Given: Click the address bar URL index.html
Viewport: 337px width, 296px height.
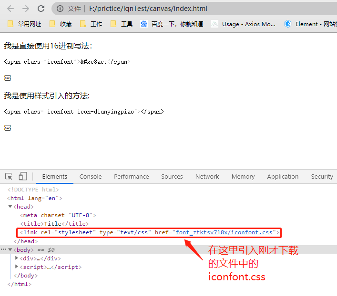Looking at the screenshot, I should [148, 9].
